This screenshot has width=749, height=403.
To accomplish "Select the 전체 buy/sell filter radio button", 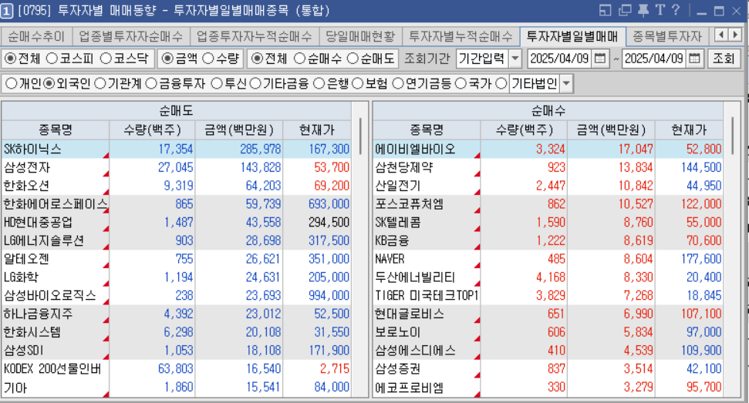I will pyautogui.click(x=257, y=59).
